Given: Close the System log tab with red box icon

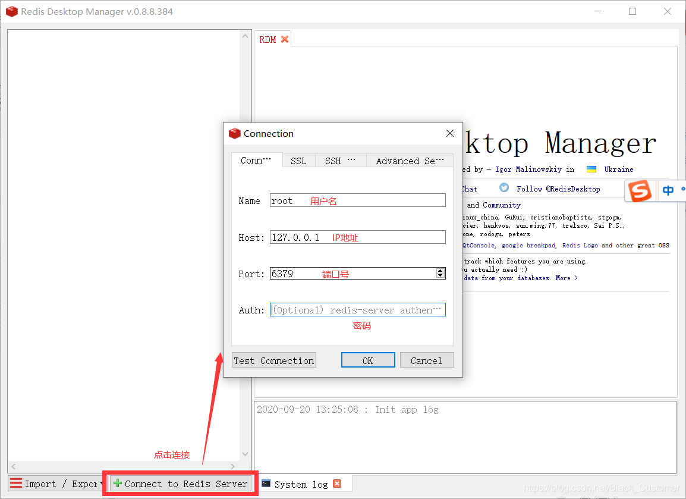Looking at the screenshot, I should pos(337,484).
